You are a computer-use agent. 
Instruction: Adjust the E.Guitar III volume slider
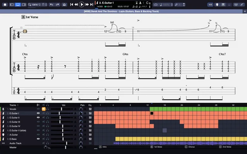point(60,122)
